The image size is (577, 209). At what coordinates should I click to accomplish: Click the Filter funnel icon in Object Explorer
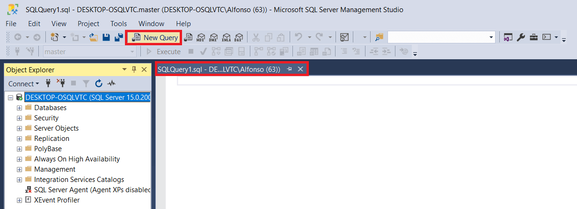coord(86,84)
